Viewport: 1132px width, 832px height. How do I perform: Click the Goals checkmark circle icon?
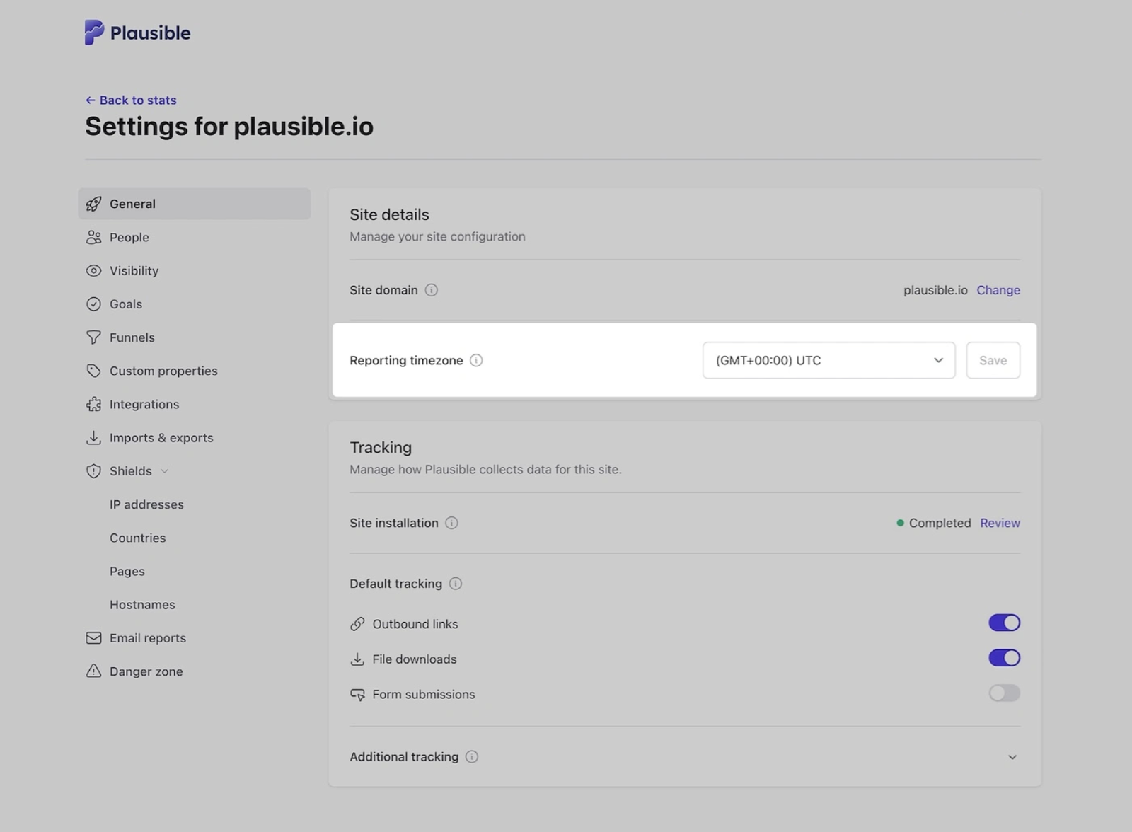93,304
